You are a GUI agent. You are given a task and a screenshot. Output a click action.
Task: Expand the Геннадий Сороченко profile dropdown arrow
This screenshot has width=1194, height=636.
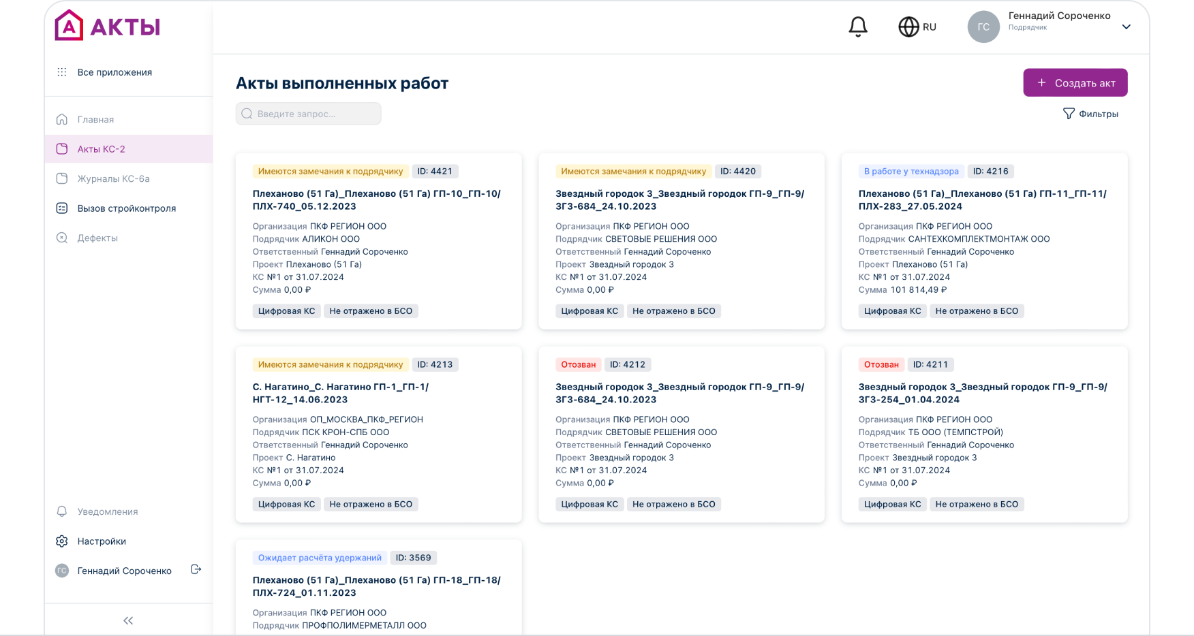point(1127,27)
